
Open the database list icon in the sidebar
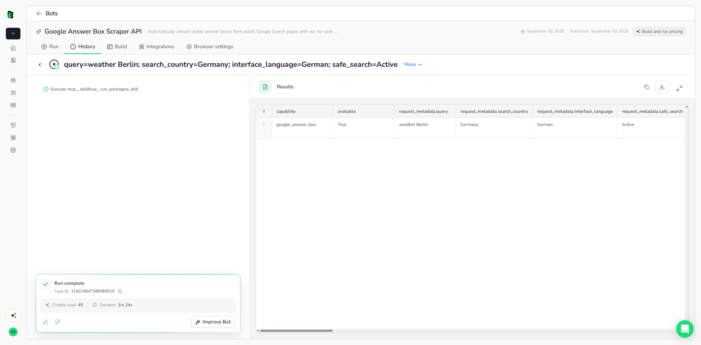click(13, 150)
